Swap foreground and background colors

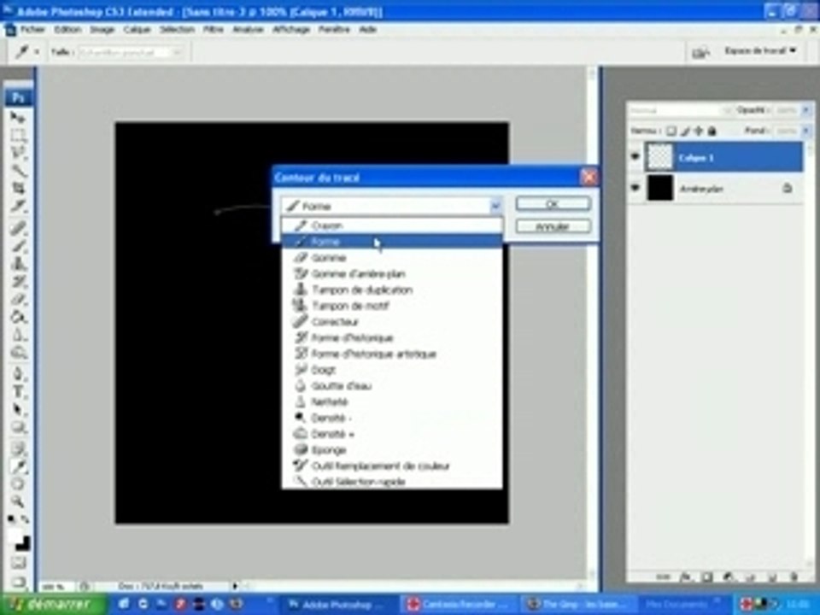click(x=25, y=519)
